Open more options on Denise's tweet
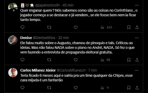This screenshot has height=93, width=148. [x=137, y=38]
